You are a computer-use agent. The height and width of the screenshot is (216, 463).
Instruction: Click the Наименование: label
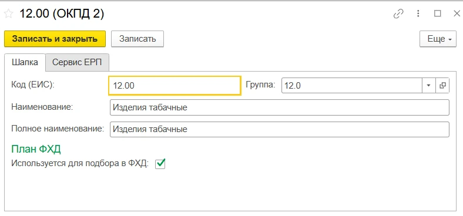point(42,106)
